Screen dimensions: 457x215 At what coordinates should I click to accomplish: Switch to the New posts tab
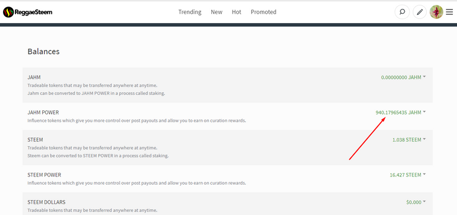(217, 12)
